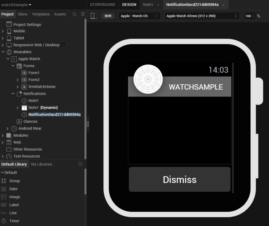Select the Tablet icon in tree
Image resolution: width=269 pixels, height=226 pixels.
[9, 38]
